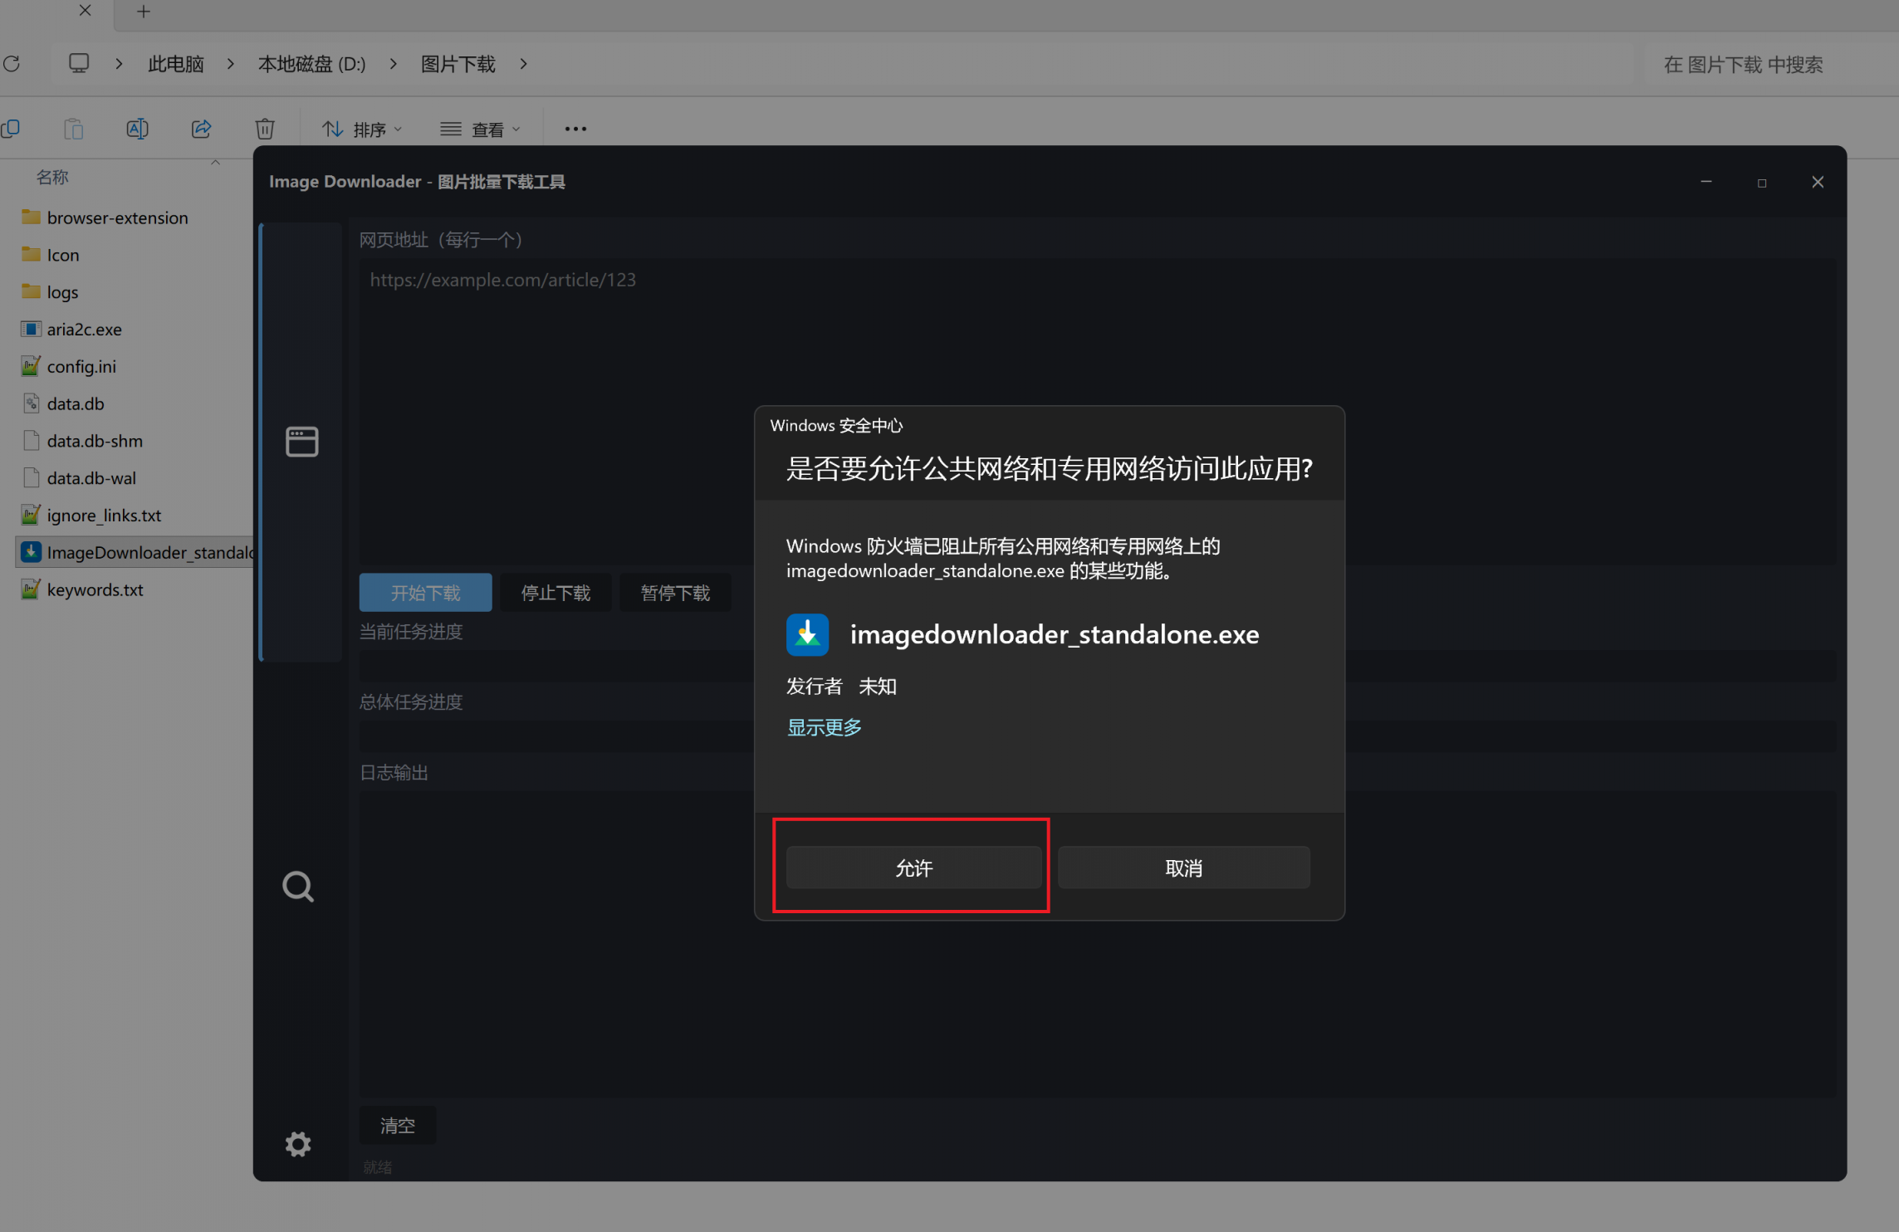The width and height of the screenshot is (1899, 1232).
Task: Select 图片下载 in the breadcrumb
Action: click(458, 64)
